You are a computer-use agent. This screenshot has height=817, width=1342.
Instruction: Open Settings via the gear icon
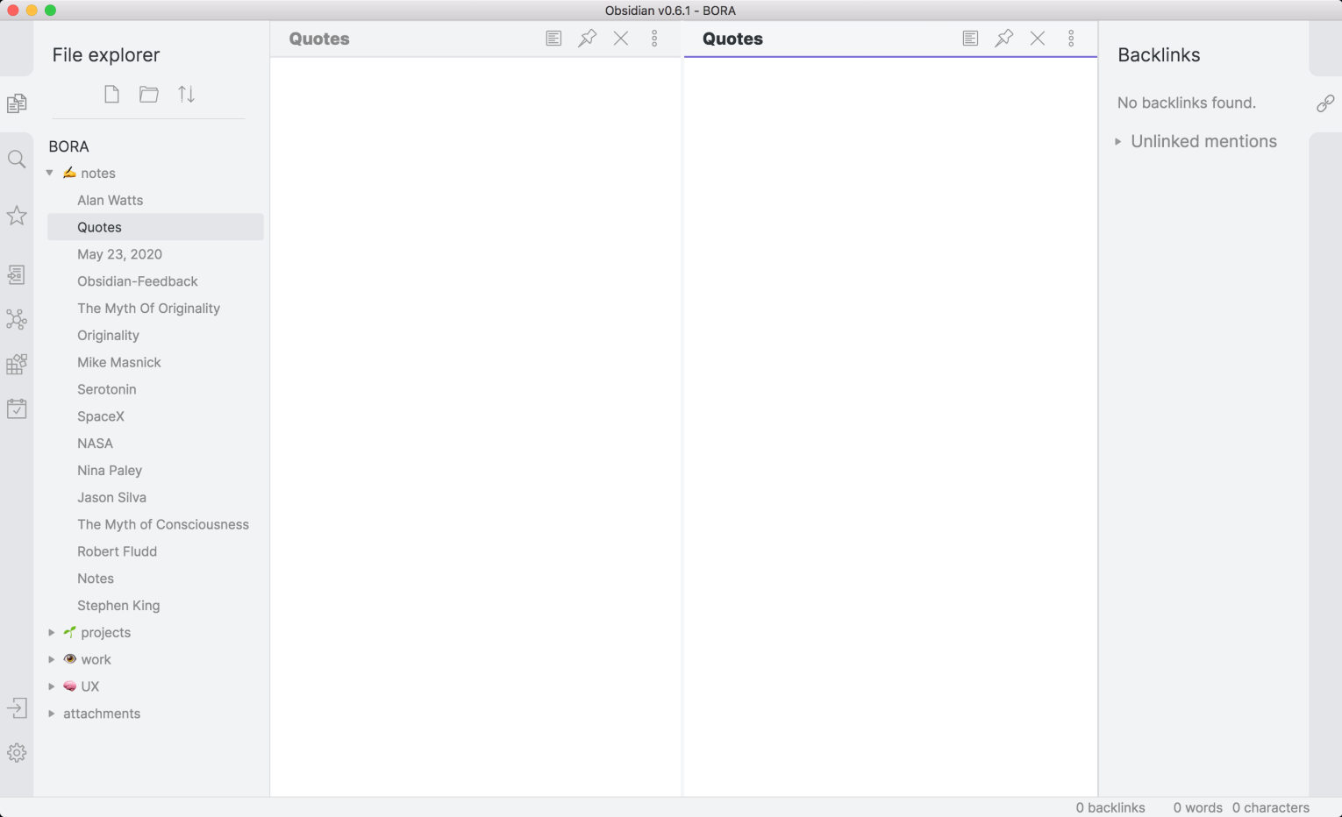(17, 753)
